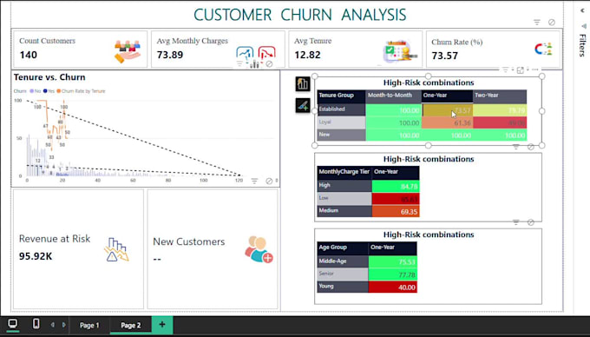This screenshot has height=337, width=590.
Task: Click no-interaction icon on Avg Monthly Charges card
Action: [269, 64]
